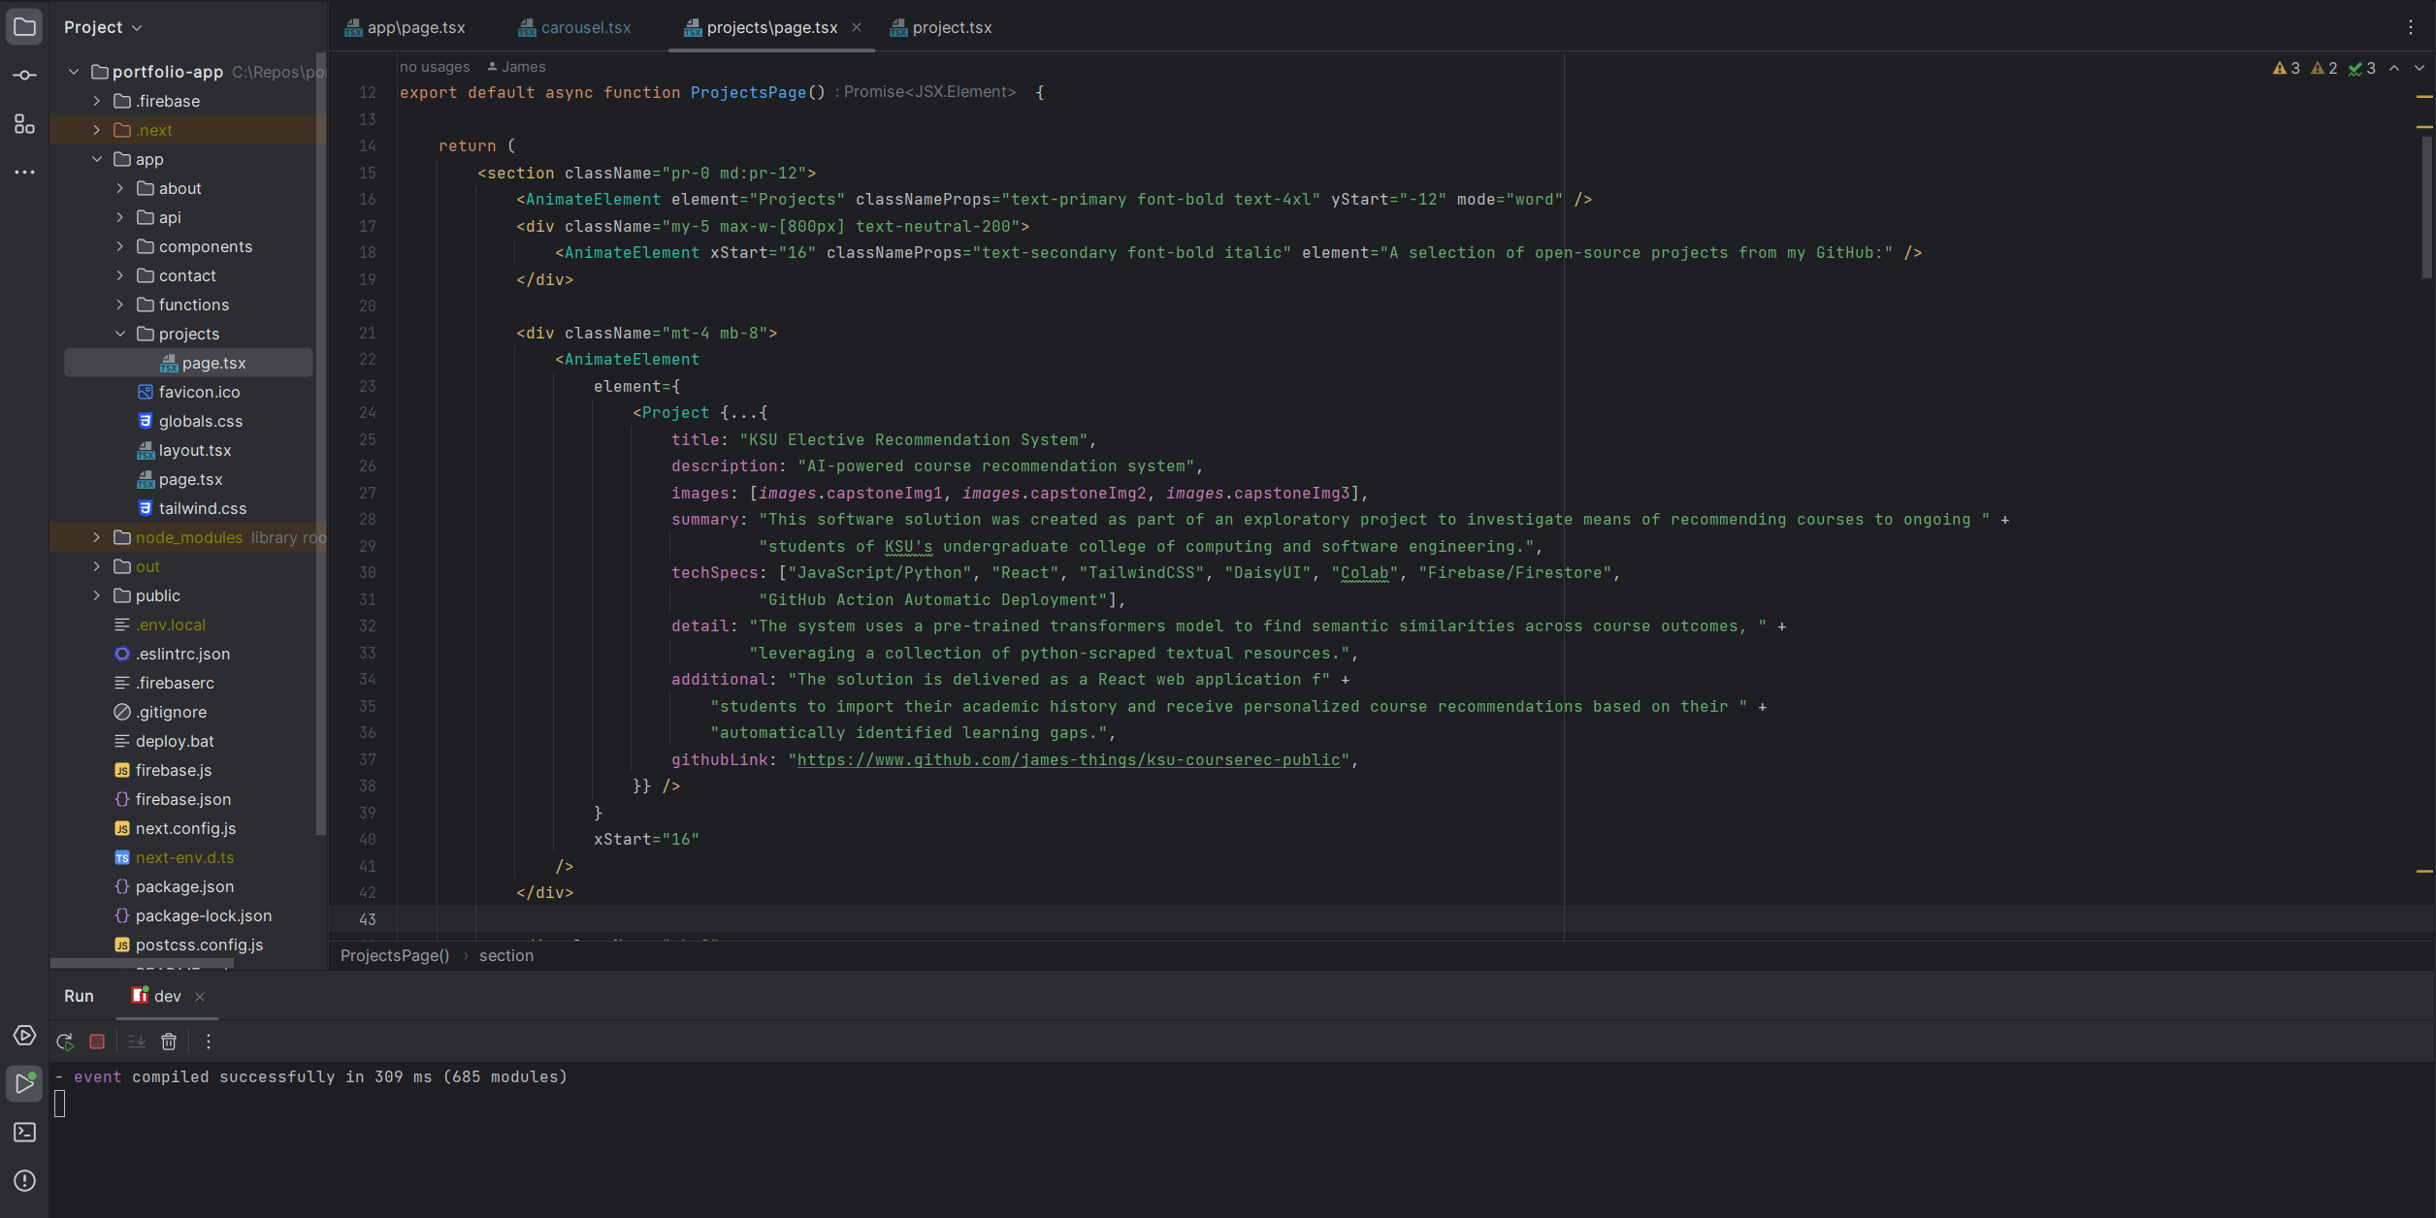Jump to previous highlighted error arrow
The width and height of the screenshot is (2436, 1218).
[x=2394, y=69]
